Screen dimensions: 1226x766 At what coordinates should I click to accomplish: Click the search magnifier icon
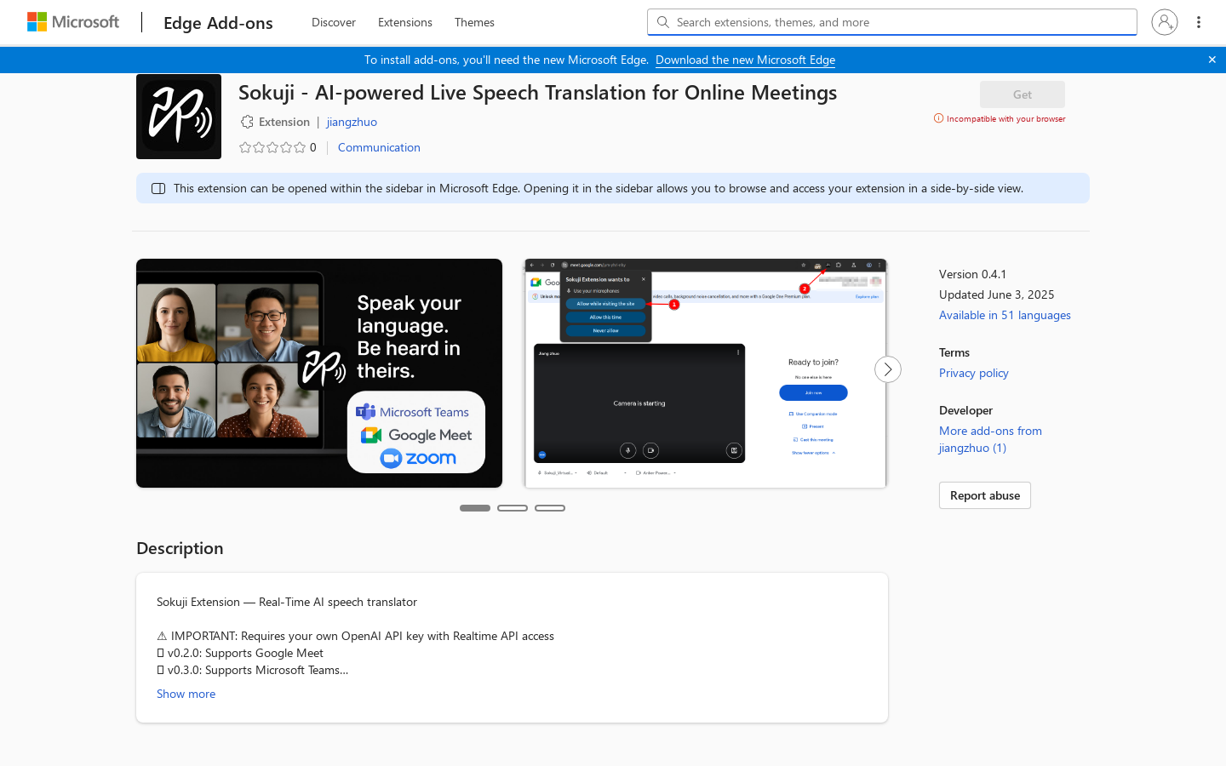[x=663, y=22]
